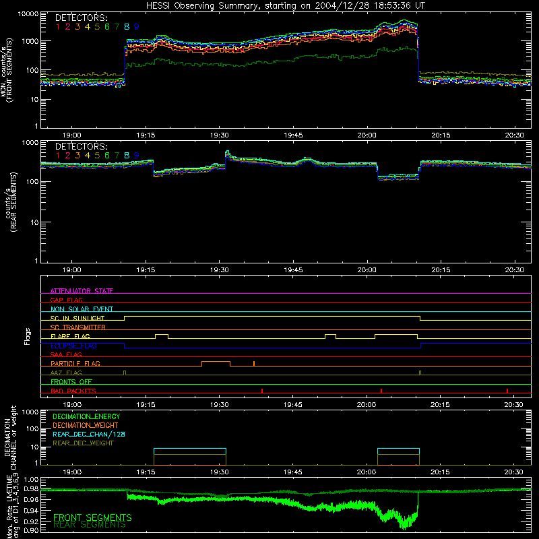Click the raised PARTICLE_FLAG pulse before 19:30
The width and height of the screenshot is (539, 539).
[x=216, y=364]
